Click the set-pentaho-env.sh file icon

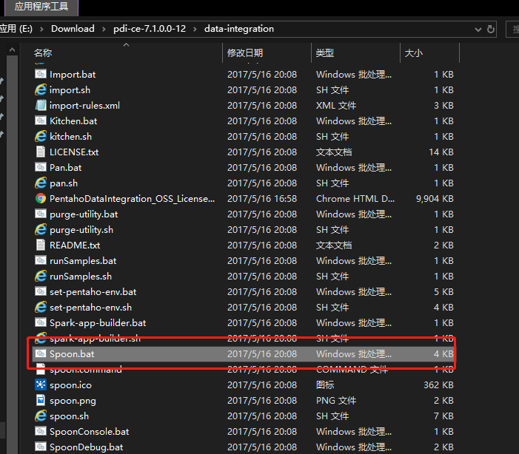click(x=41, y=307)
